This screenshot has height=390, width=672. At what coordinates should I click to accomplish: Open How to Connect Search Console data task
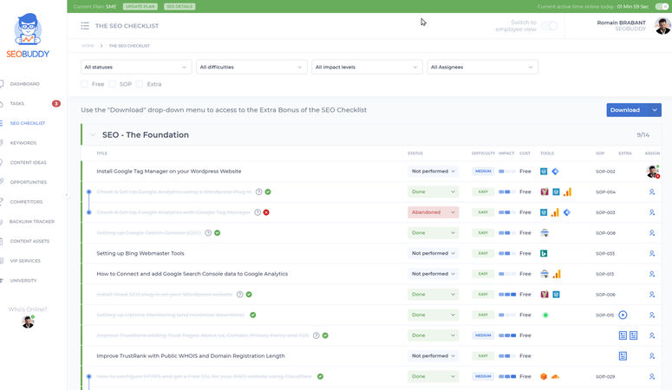(x=192, y=274)
